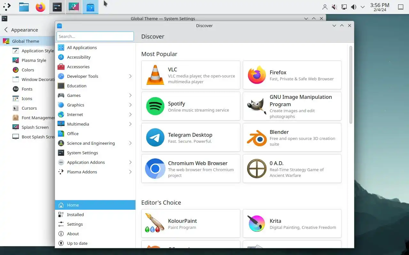Expand the Plasma Addons arrow

coord(130,172)
